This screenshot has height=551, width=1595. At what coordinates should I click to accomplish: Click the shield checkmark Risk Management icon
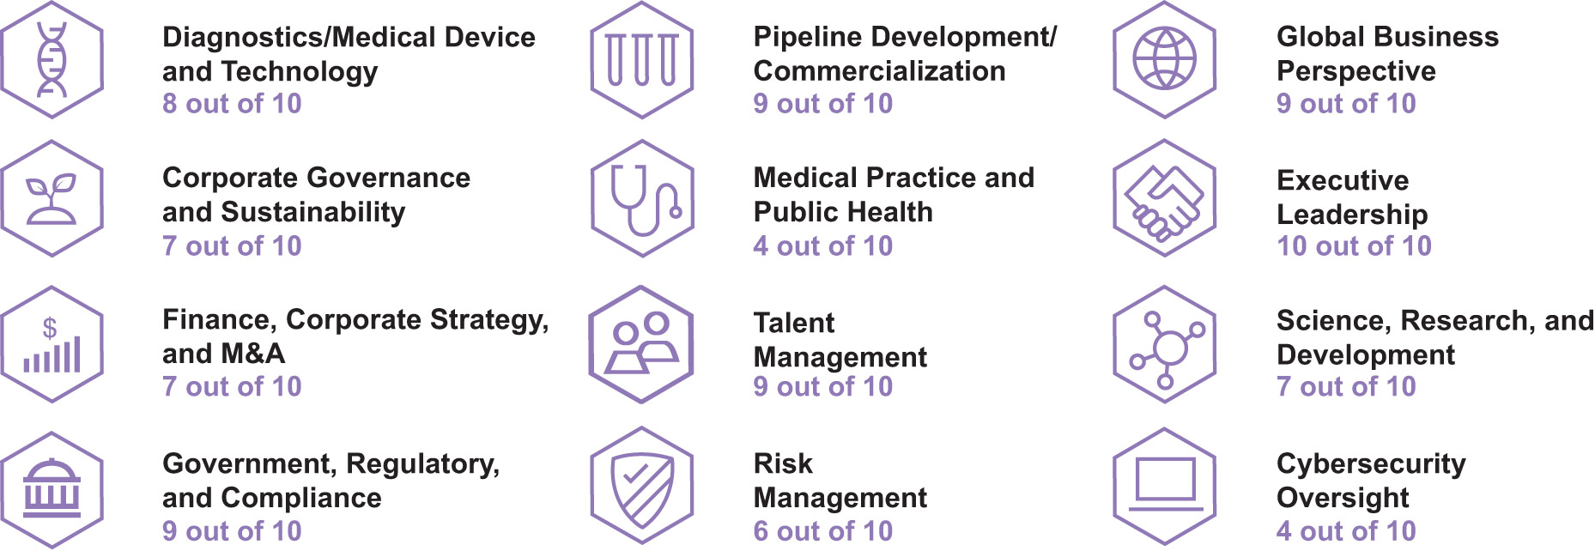642,487
